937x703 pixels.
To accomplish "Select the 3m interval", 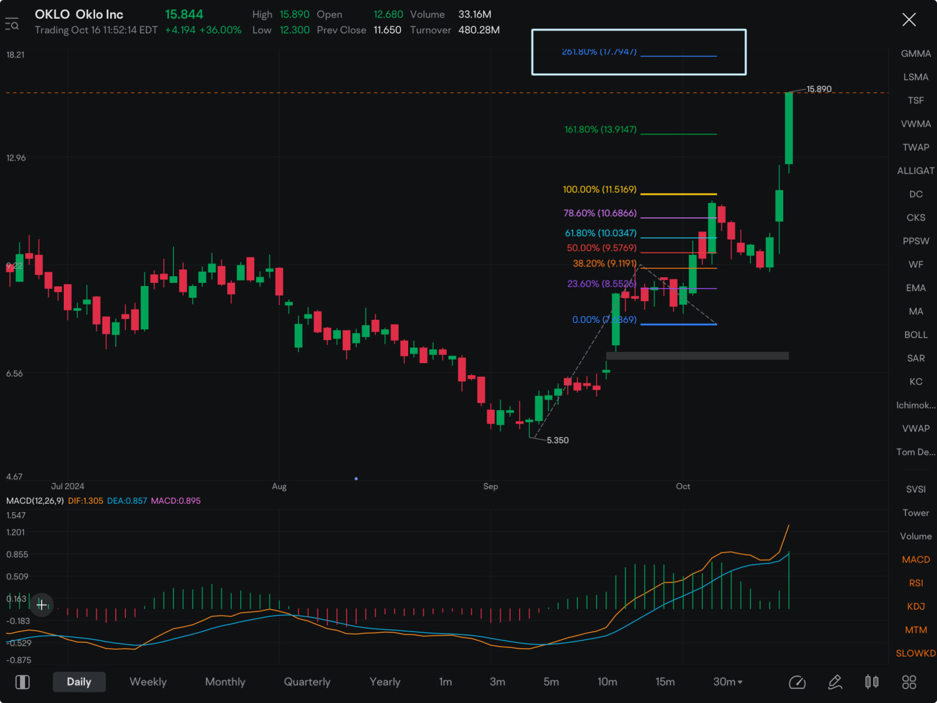I will click(498, 682).
